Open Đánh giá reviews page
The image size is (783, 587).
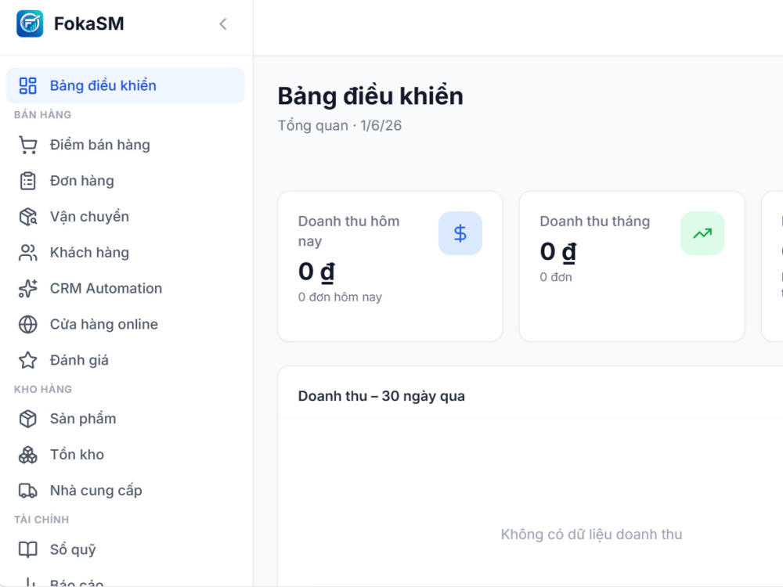tap(125, 360)
